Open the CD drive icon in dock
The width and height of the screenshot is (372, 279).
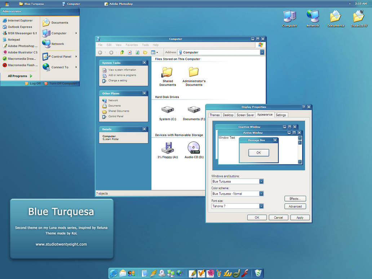pos(162,274)
